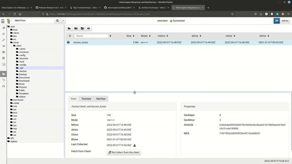Refresh this directory toolbar folder icon
Image resolution: width=292 pixels, height=164 pixels.
pos(69,28)
